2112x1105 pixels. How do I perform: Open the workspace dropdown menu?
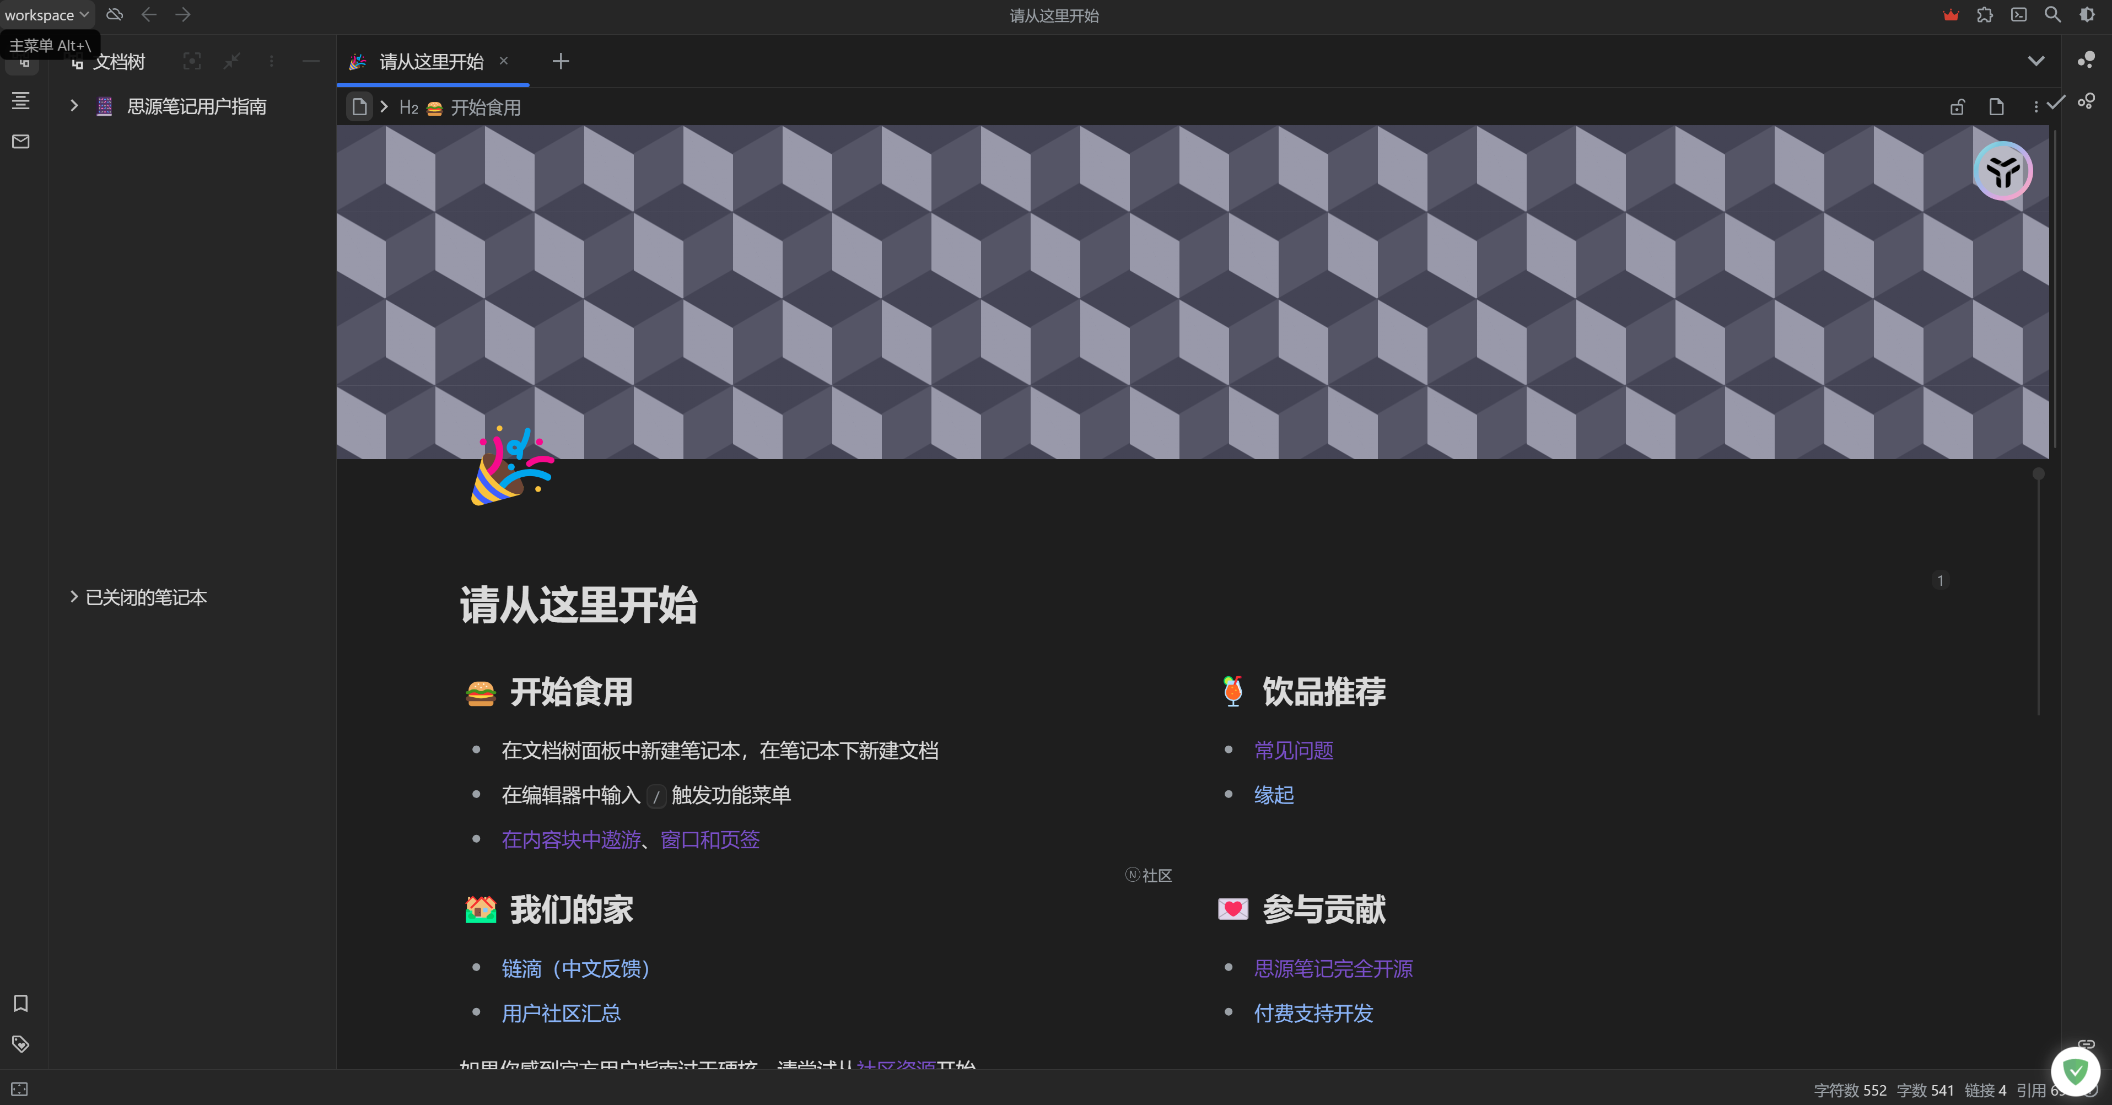pyautogui.click(x=45, y=14)
